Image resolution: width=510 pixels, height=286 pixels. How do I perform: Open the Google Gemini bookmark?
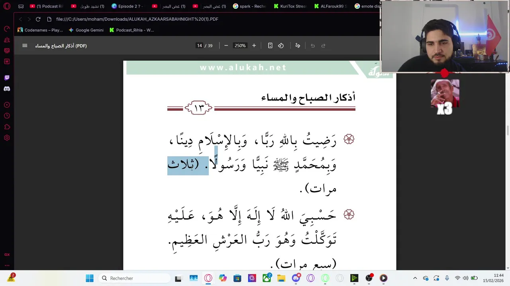click(86, 30)
